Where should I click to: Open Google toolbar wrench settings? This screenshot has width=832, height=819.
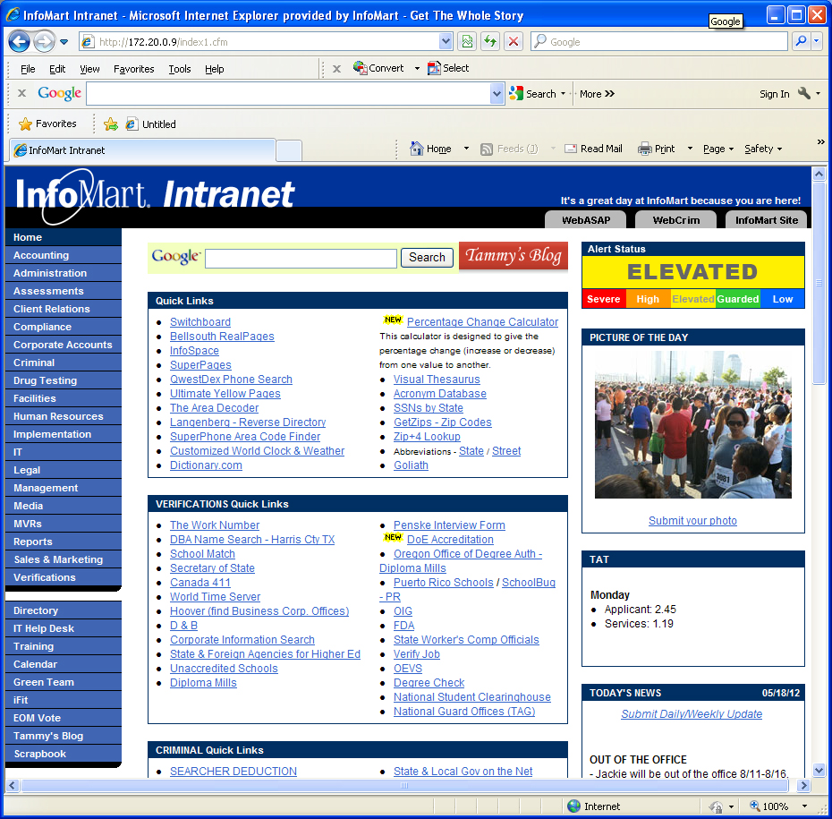[804, 93]
